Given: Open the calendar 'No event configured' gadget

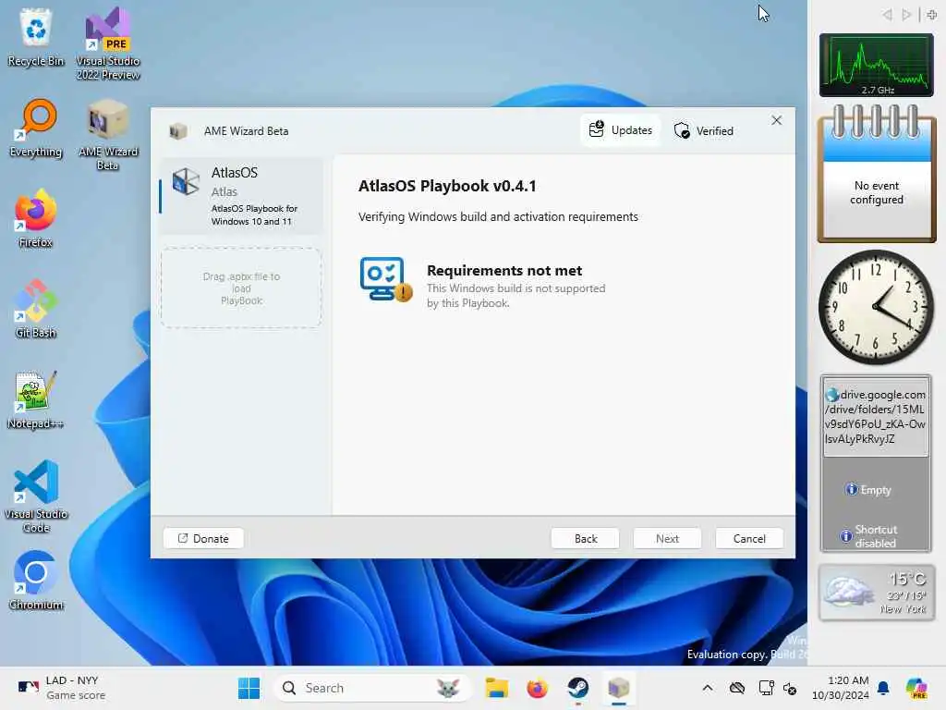Looking at the screenshot, I should [877, 175].
